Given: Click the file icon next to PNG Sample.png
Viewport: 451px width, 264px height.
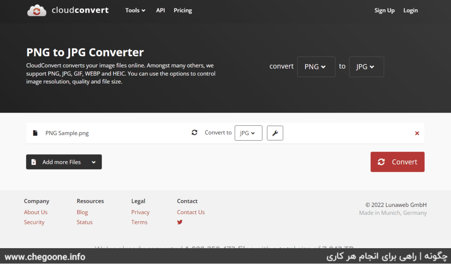Looking at the screenshot, I should [35, 133].
